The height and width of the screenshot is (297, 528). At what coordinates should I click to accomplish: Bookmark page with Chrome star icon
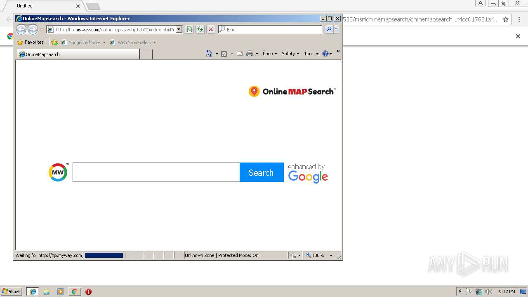(x=506, y=19)
